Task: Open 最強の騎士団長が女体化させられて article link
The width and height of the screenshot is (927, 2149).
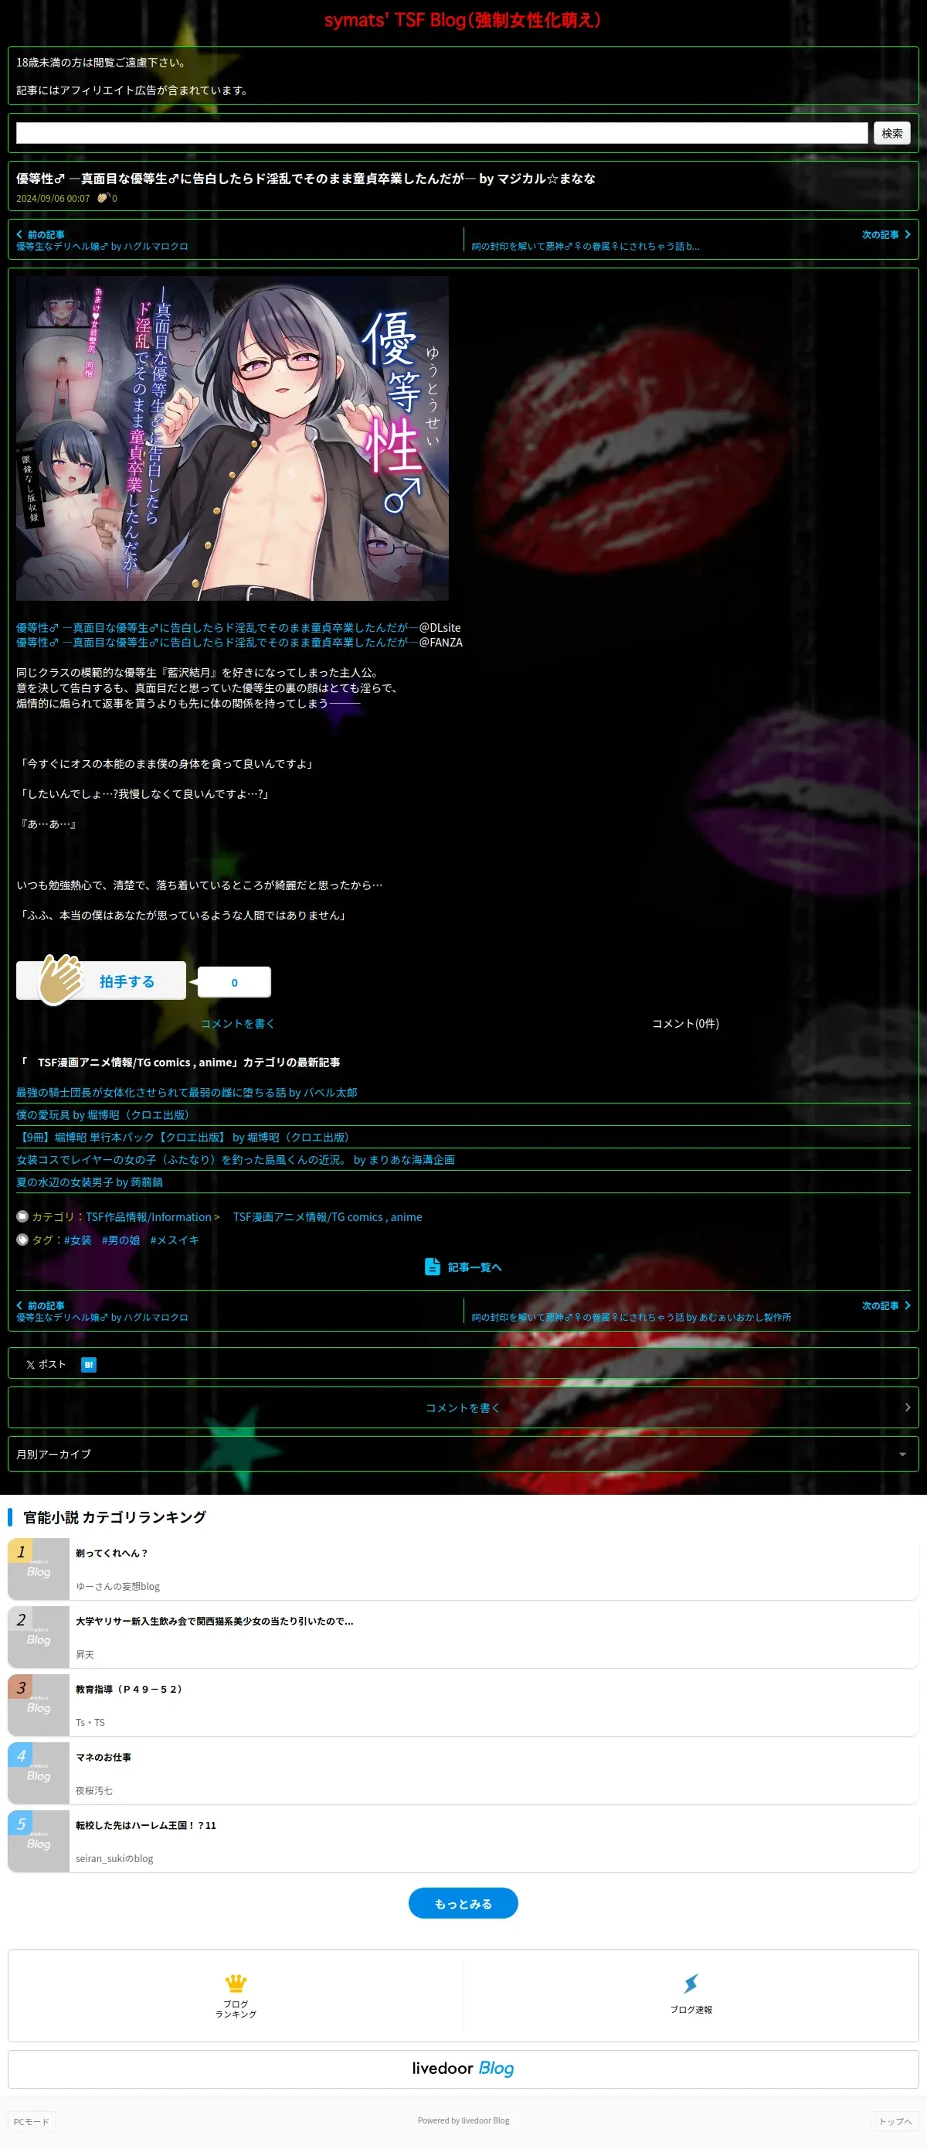Action: pos(187,1092)
